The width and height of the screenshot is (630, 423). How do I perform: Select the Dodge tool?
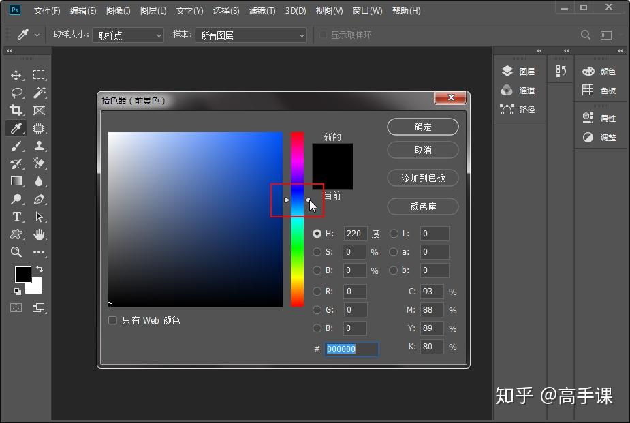[x=16, y=199]
